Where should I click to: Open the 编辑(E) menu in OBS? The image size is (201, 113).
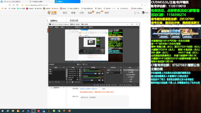coord(57,27)
